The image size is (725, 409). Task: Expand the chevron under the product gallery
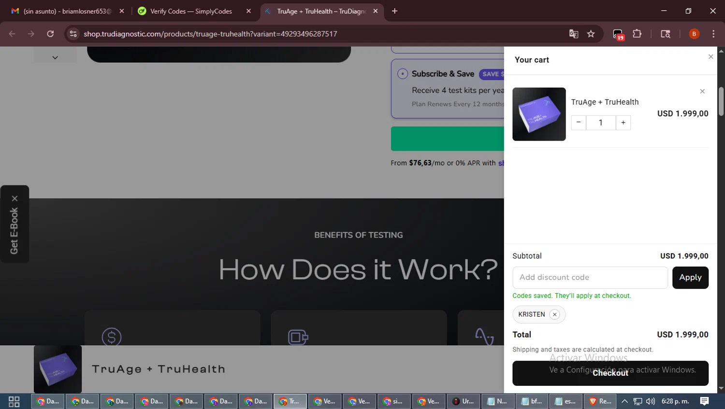point(55,57)
